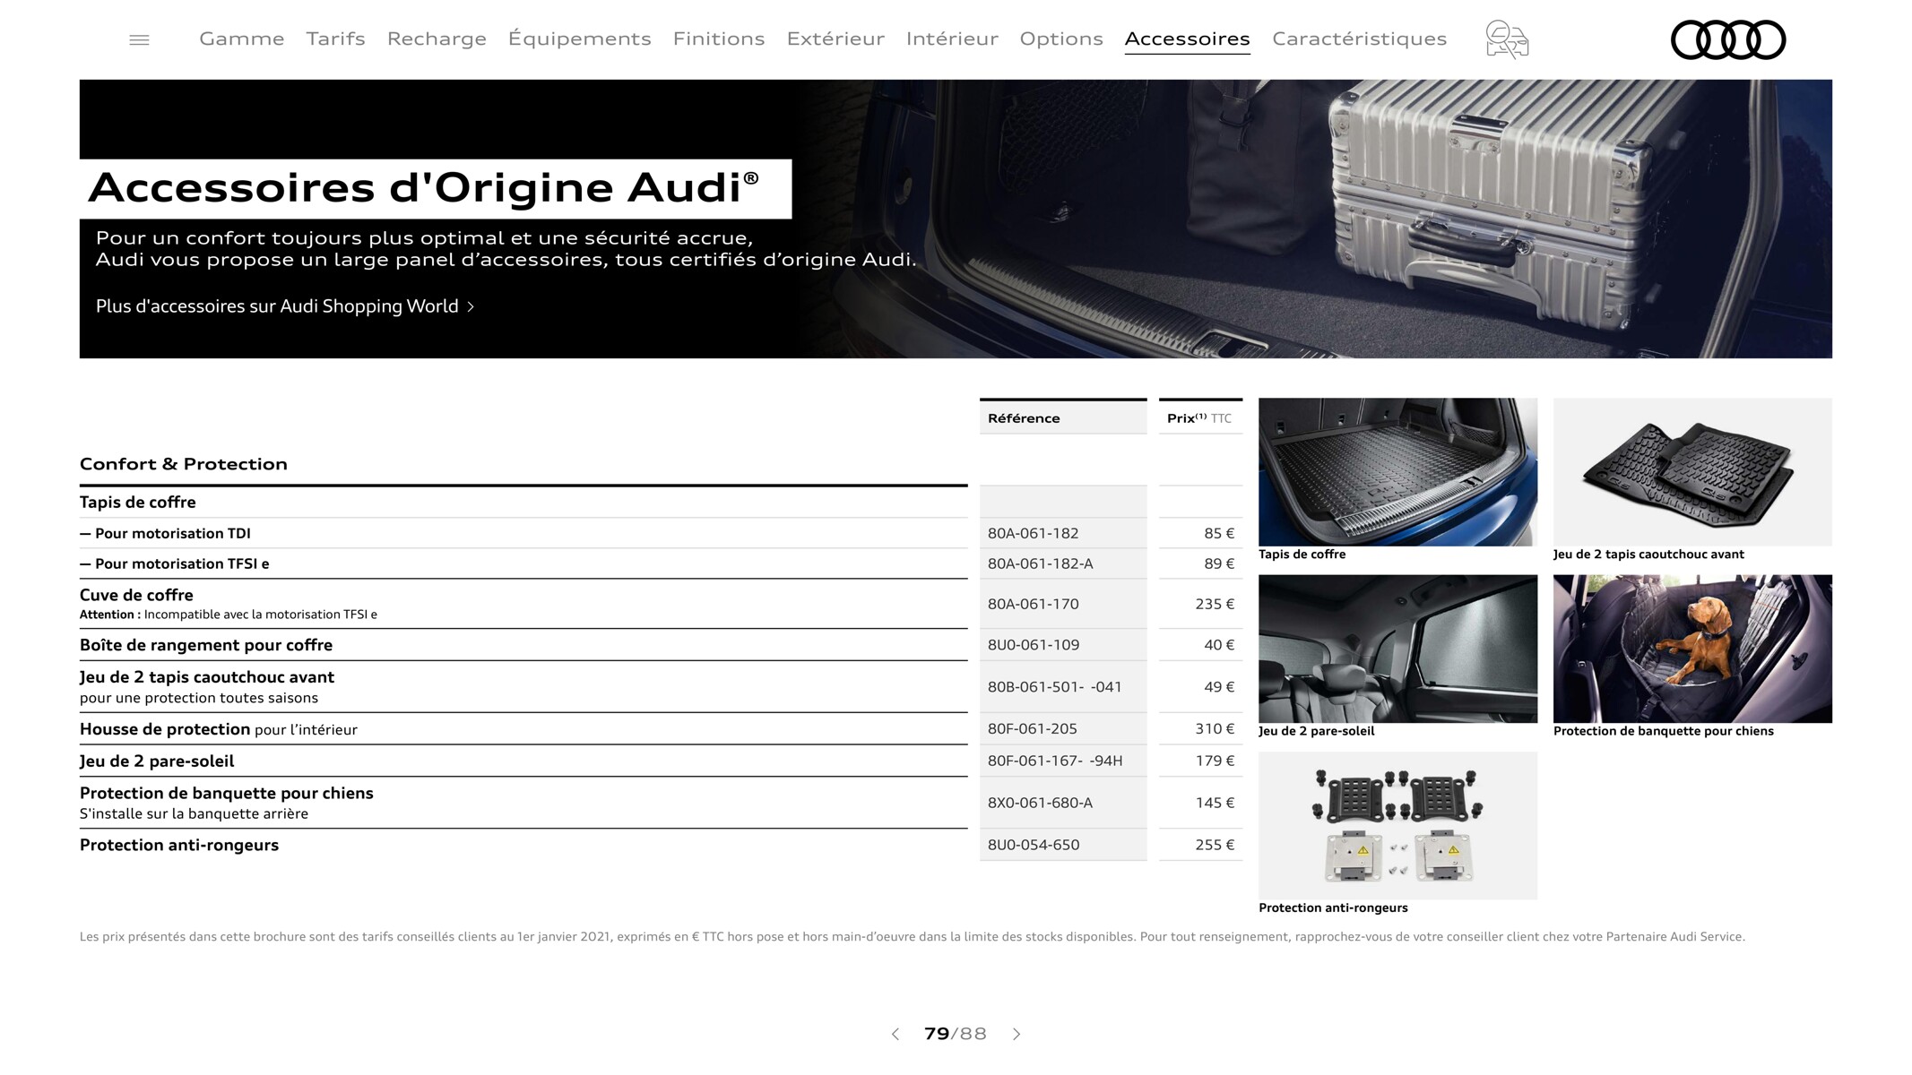
Task: Select the Options tab
Action: (1061, 39)
